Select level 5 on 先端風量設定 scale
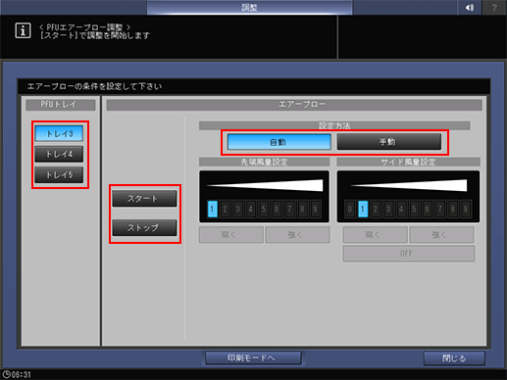Screen dimensions: 507x380 click(x=264, y=209)
